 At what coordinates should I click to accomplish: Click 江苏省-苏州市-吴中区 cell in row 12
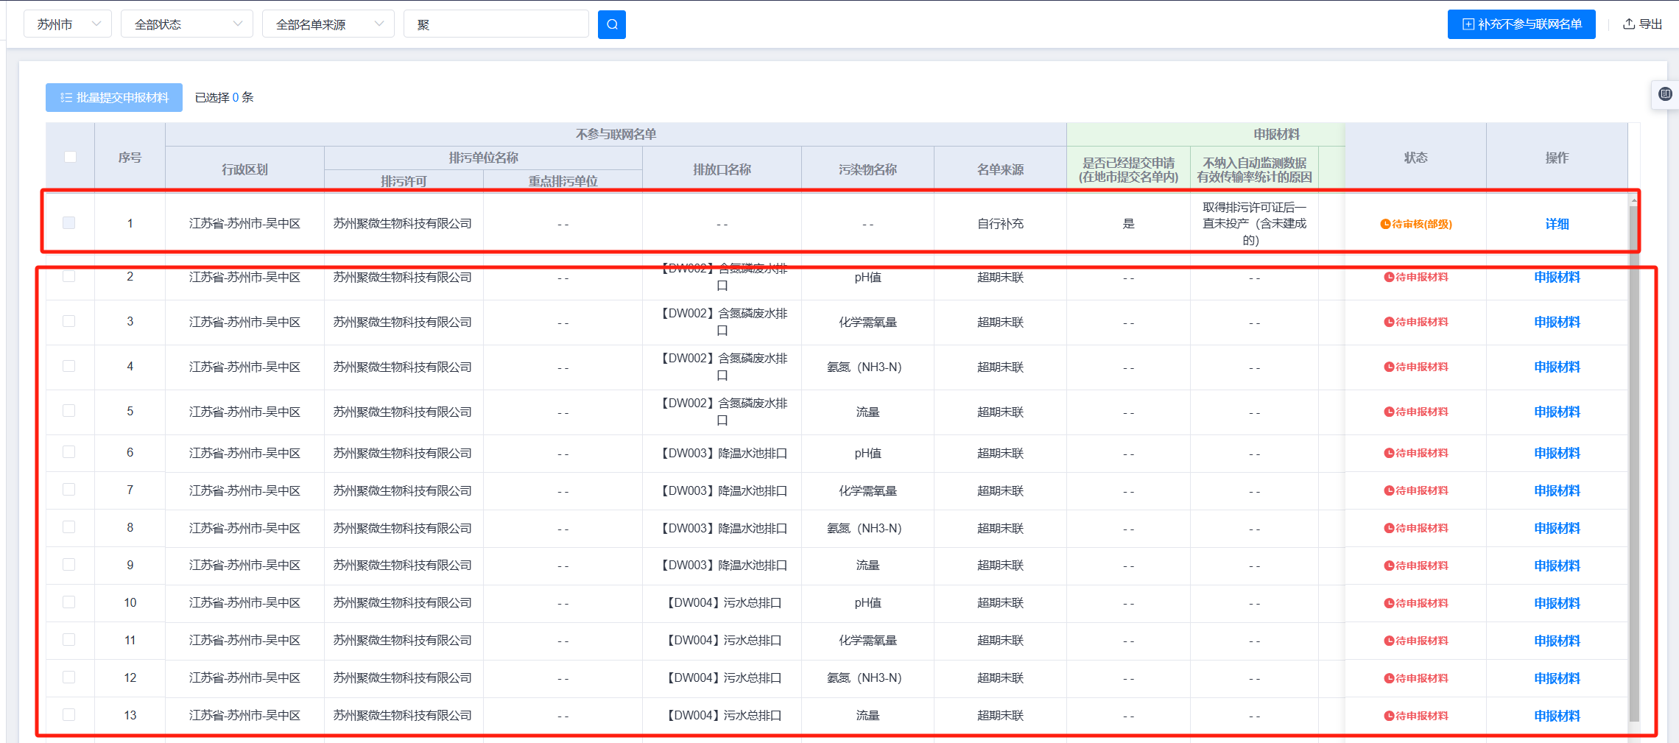(244, 677)
